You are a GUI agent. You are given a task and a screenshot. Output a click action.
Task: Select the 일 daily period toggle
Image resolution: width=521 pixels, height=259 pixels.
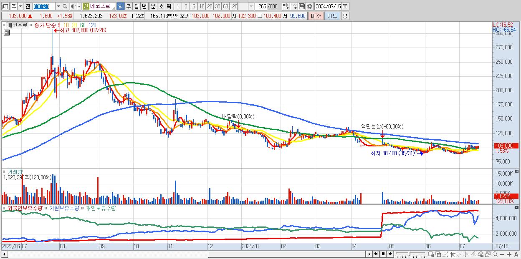120,6
